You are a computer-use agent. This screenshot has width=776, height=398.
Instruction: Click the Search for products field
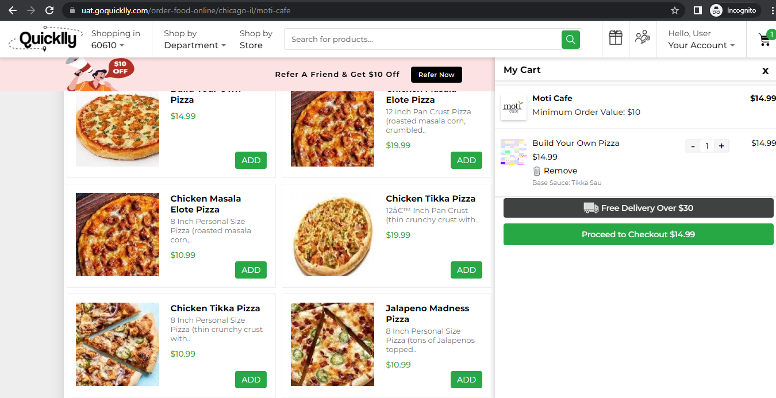coord(422,39)
